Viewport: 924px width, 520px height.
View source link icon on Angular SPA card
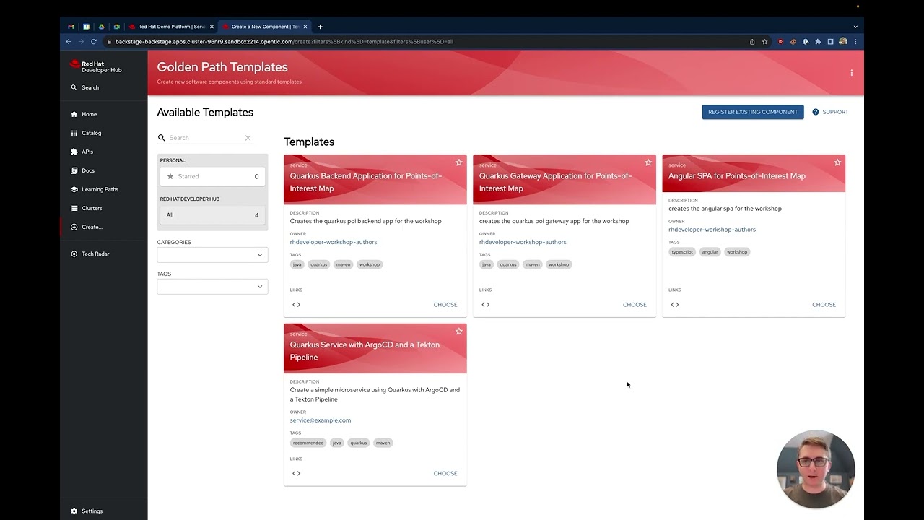click(674, 304)
